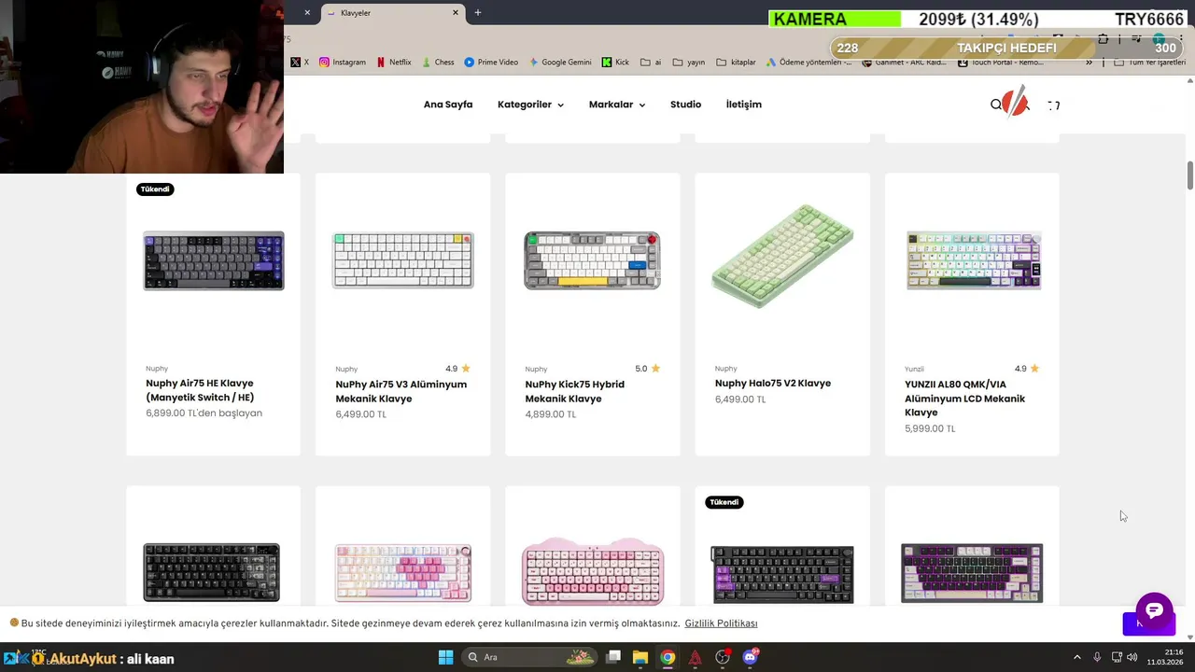The image size is (1195, 672).
Task: Click the '4,899.00 TL' price
Action: tap(551, 414)
